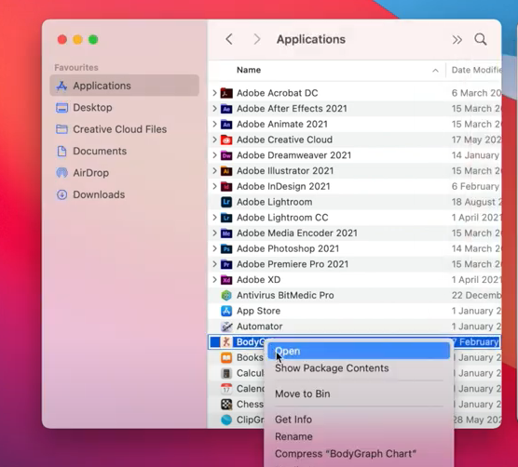Click the Adobe Dreamweaver 2021 icon

(226, 155)
